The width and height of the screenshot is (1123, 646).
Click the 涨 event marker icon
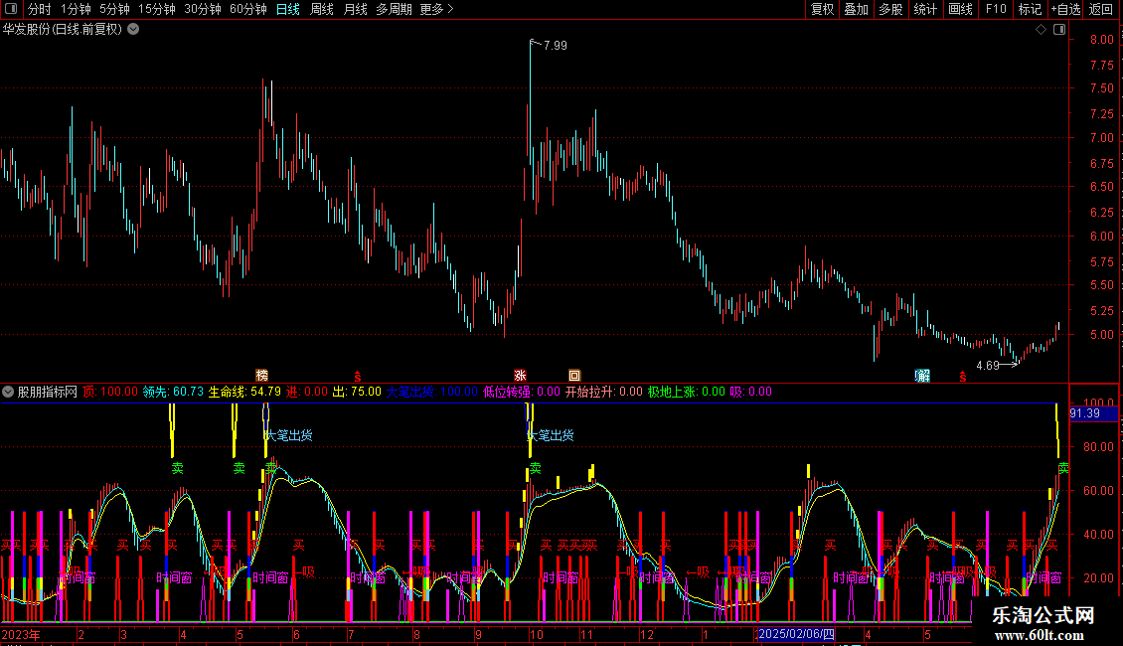pos(519,376)
